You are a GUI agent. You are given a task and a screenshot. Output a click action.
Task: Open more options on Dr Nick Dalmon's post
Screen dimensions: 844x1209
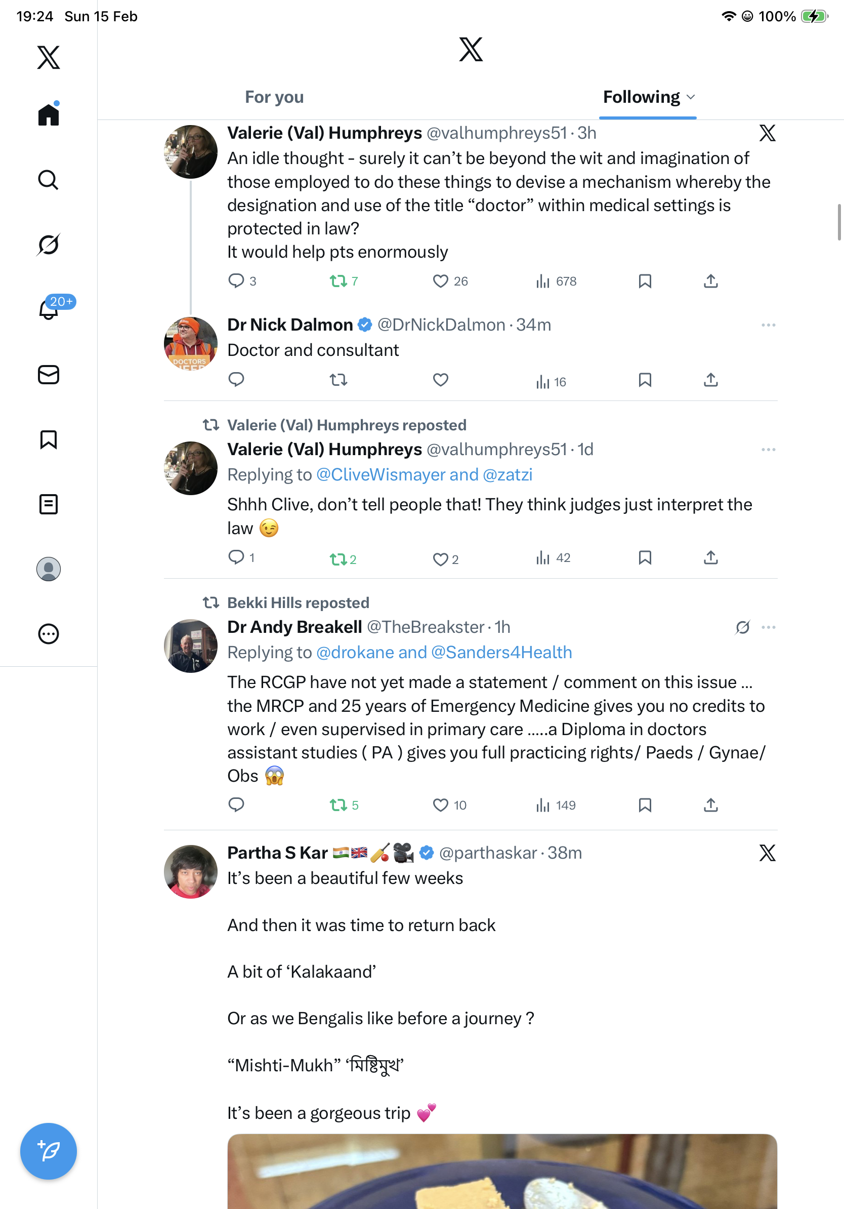point(768,326)
